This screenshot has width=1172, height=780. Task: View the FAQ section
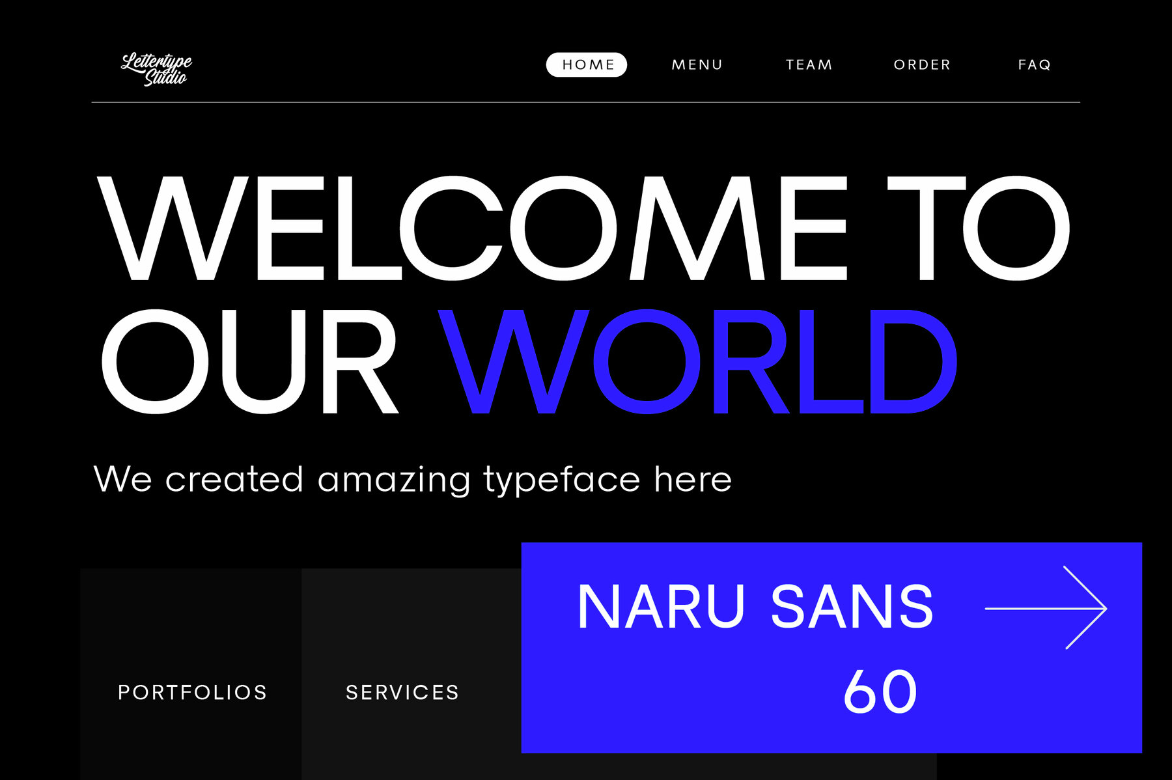click(x=1034, y=64)
